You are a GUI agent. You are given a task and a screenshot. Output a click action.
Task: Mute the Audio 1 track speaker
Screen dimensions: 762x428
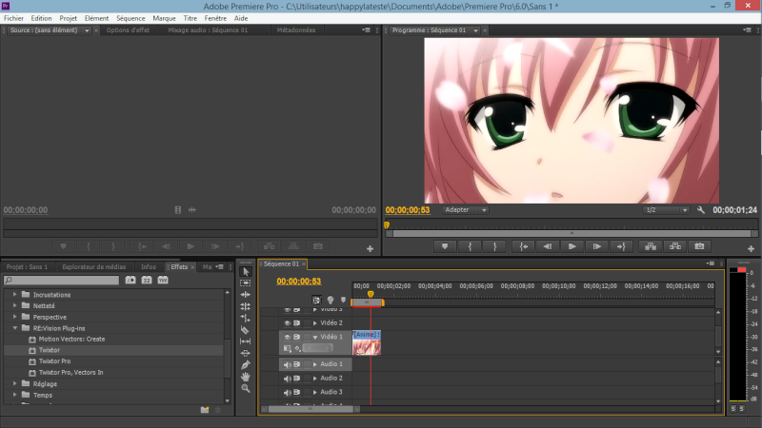coord(288,364)
